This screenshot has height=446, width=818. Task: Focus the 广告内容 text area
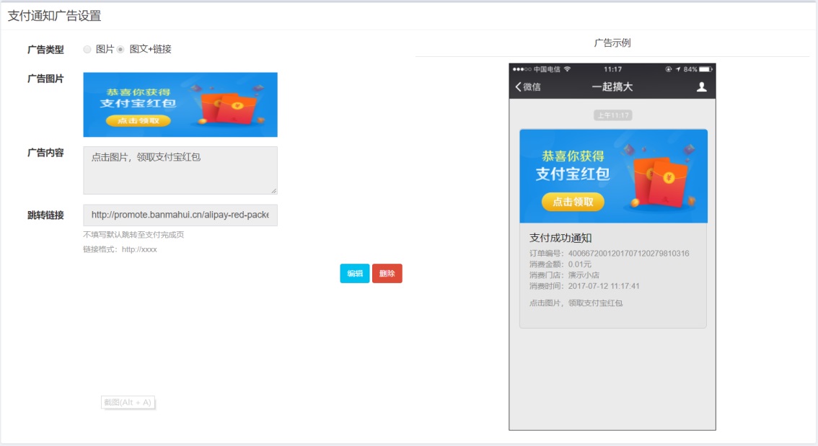tap(180, 170)
